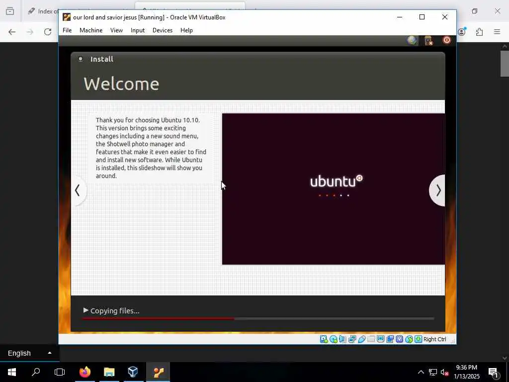The width and height of the screenshot is (509, 382).
Task: Click the recording status icon
Action: pos(390,339)
